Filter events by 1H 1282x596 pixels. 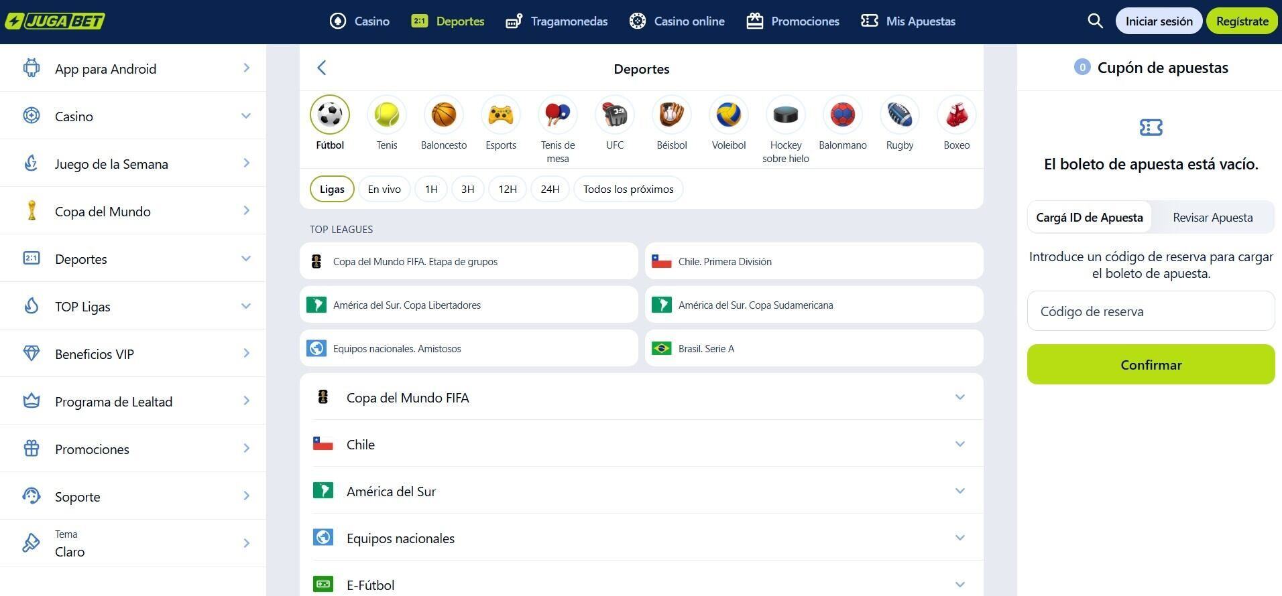(x=431, y=189)
